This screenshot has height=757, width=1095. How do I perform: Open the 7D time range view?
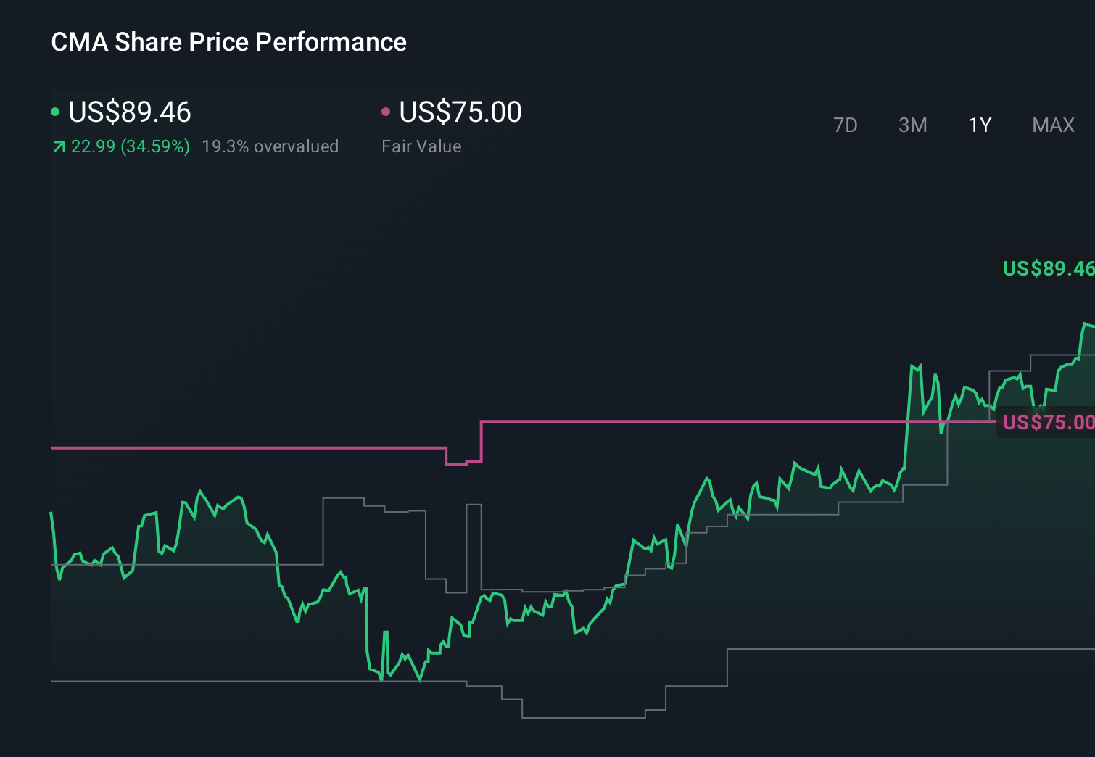[846, 125]
